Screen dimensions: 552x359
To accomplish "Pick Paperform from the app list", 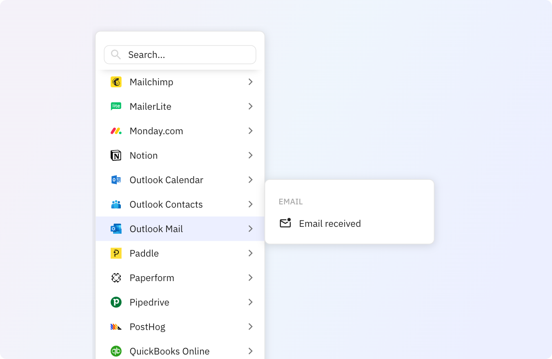I will click(180, 278).
